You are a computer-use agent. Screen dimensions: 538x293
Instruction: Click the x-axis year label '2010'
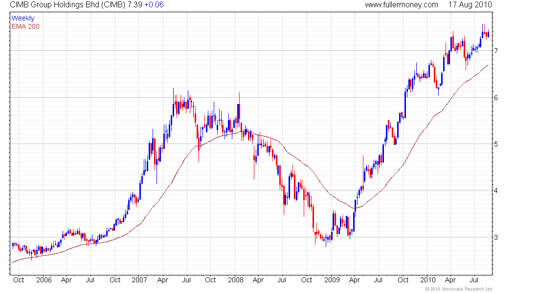[x=428, y=280]
